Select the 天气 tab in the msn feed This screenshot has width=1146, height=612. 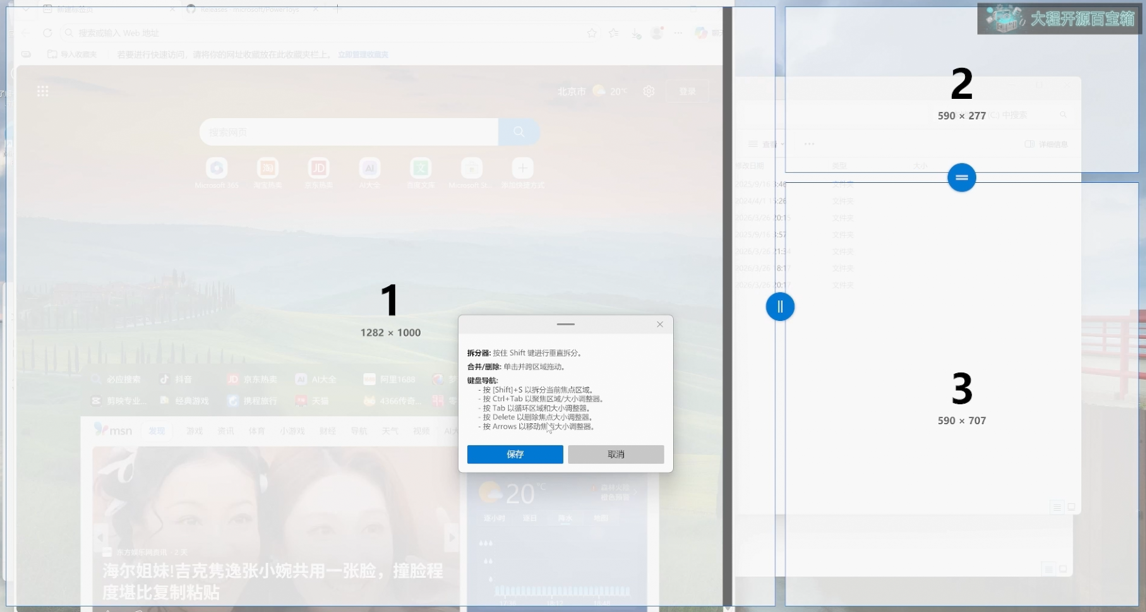click(390, 431)
